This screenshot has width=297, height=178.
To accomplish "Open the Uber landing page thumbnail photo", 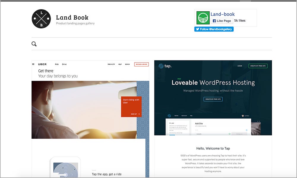I will (84, 110).
